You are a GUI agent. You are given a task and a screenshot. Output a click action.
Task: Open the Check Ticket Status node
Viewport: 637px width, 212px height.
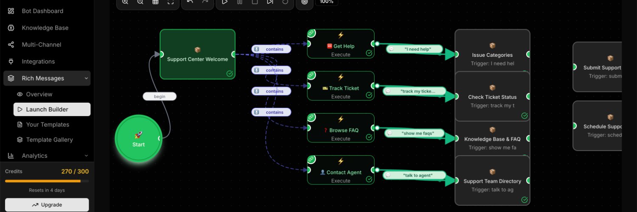(x=493, y=97)
